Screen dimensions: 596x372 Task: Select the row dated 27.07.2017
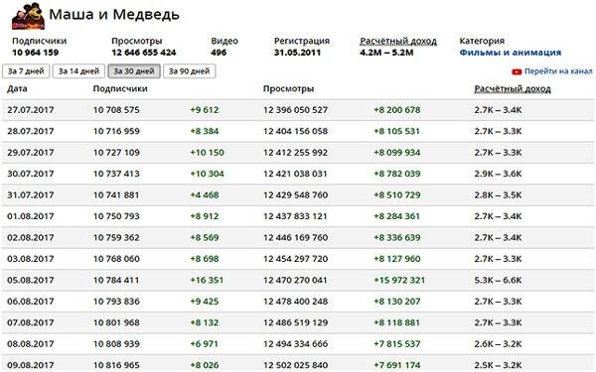pyautogui.click(x=298, y=110)
